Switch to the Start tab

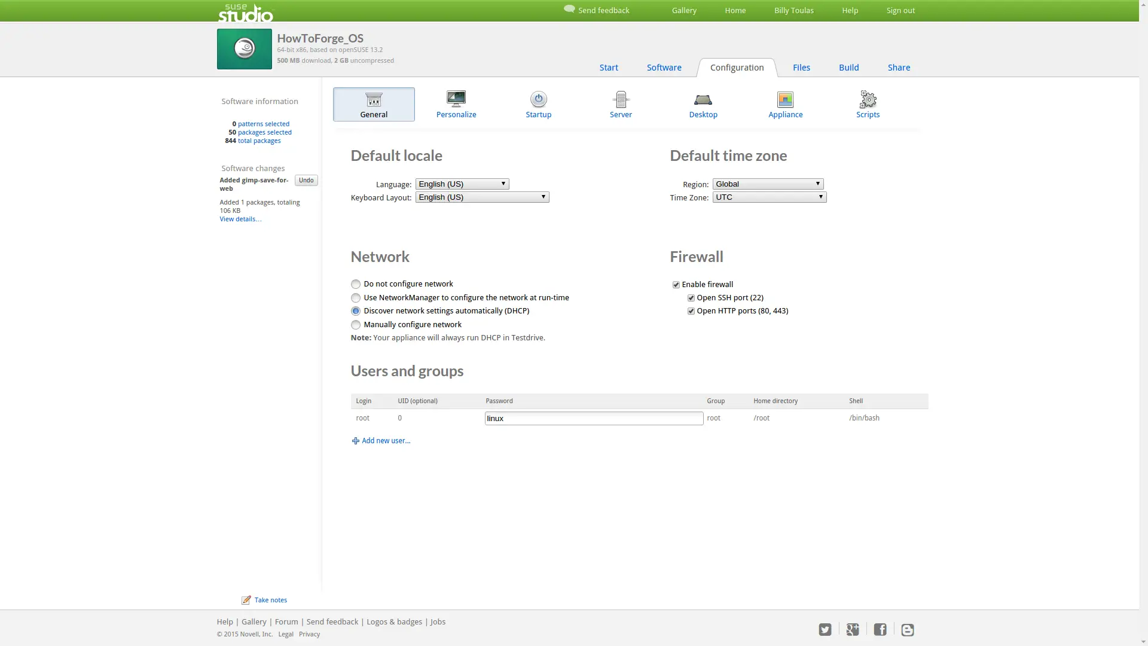pyautogui.click(x=609, y=68)
